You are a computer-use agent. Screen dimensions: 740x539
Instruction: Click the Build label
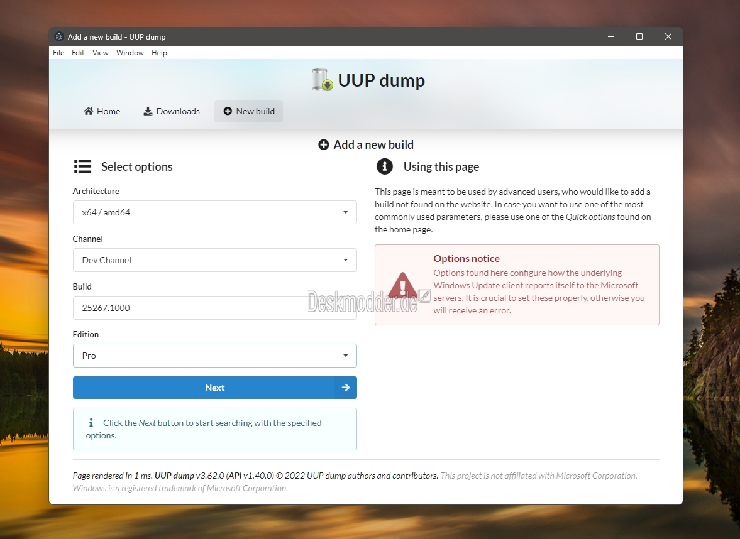[82, 286]
